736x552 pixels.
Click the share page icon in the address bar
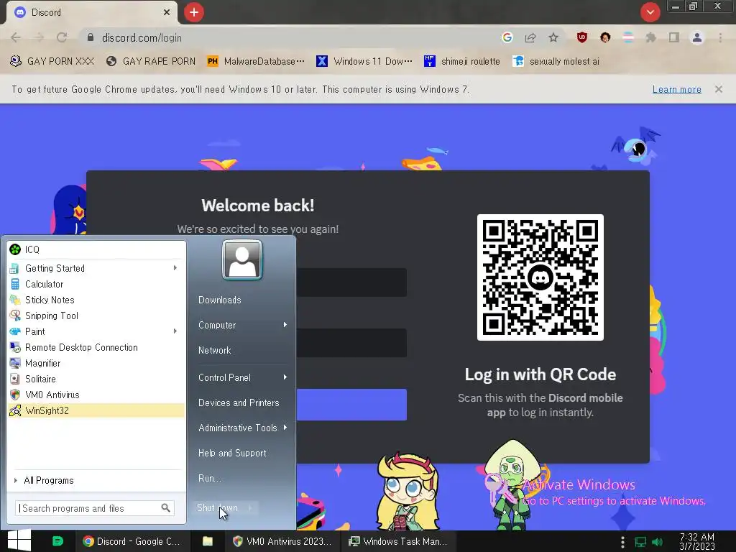530,37
